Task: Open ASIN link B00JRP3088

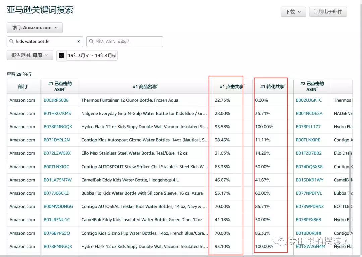Action: 56,100
